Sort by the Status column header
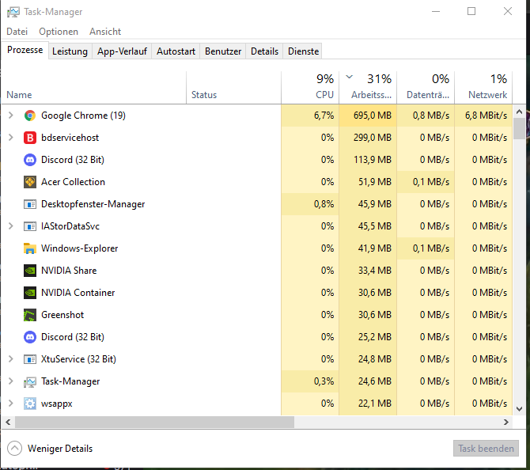 (x=233, y=88)
